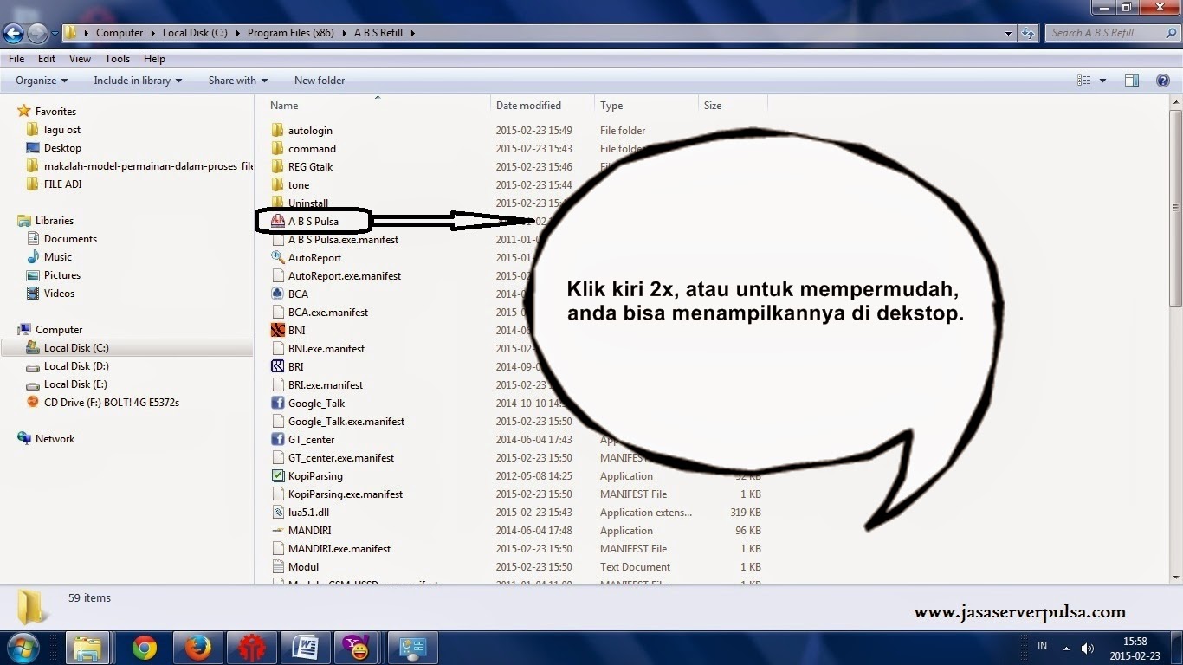
Task: Open the AutoReport application icon
Action: coord(277,257)
